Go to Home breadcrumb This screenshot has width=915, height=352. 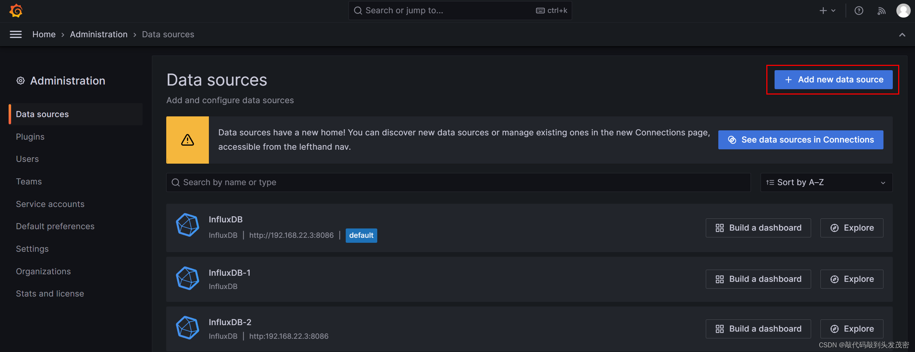coord(44,34)
